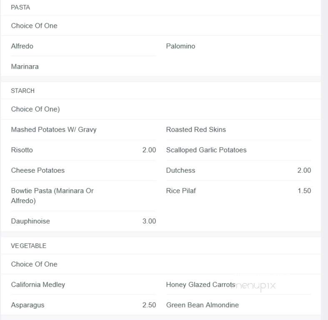Select the Dutchess starch option

coord(180,170)
